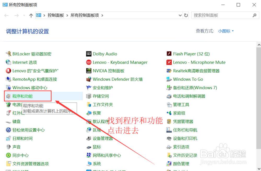Open Windows Defender 防火墙

click(x=118, y=79)
